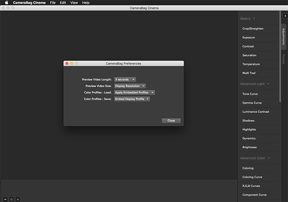The image size is (288, 202).
Task: Click the down-arrow icon in bottom tray
Action: pyautogui.click(x=5, y=199)
